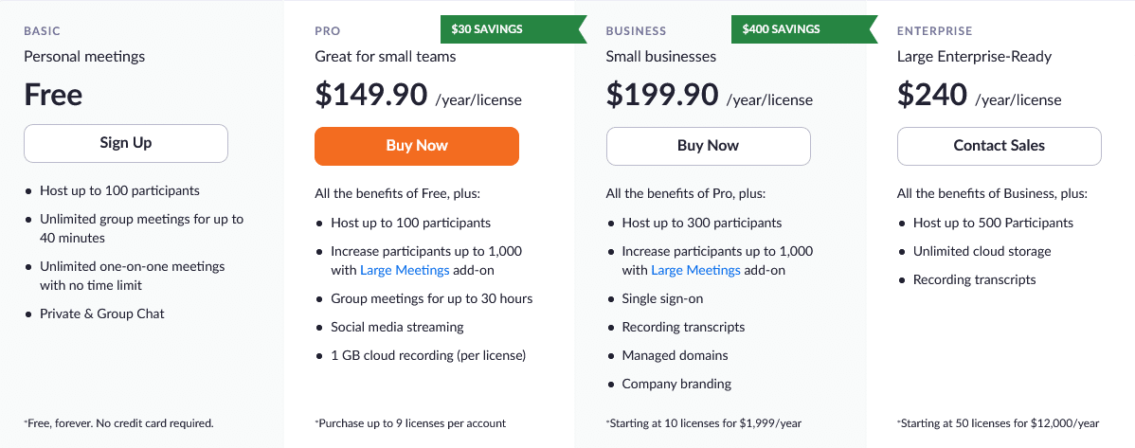Click the $240 Enterprise price
Image resolution: width=1135 pixels, height=448 pixels.
click(x=932, y=95)
